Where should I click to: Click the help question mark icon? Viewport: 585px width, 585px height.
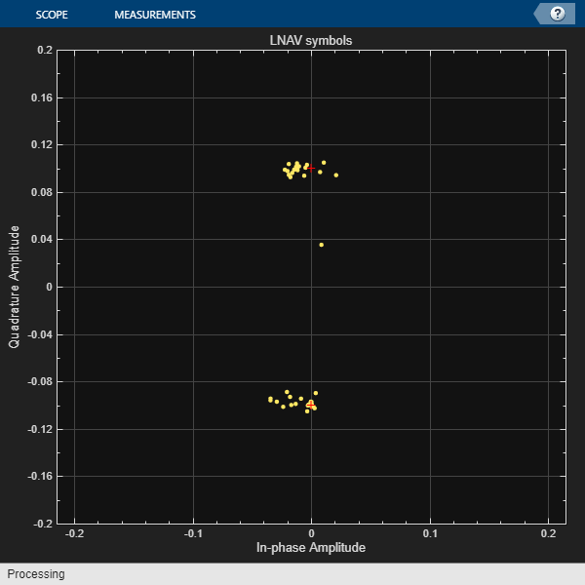click(x=558, y=14)
